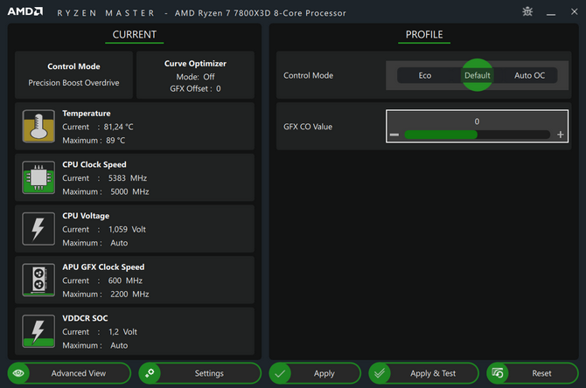
Task: Click current temperature value 81,24 °C
Action: coord(118,127)
